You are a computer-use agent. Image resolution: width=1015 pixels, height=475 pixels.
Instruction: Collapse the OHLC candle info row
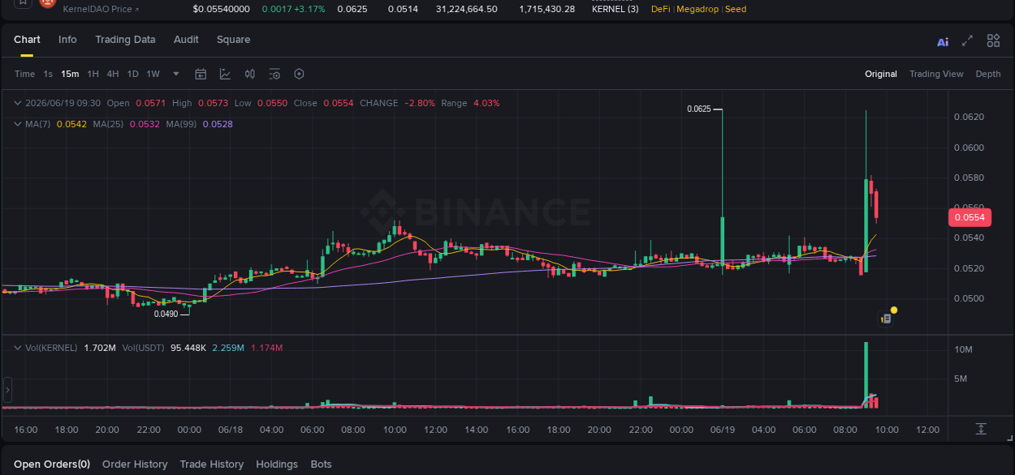point(18,103)
